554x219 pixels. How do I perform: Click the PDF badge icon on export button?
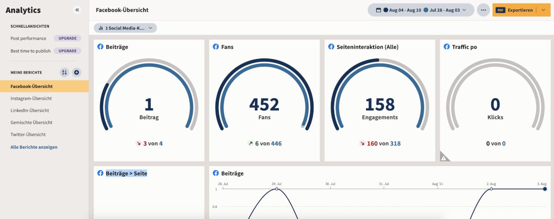click(500, 10)
